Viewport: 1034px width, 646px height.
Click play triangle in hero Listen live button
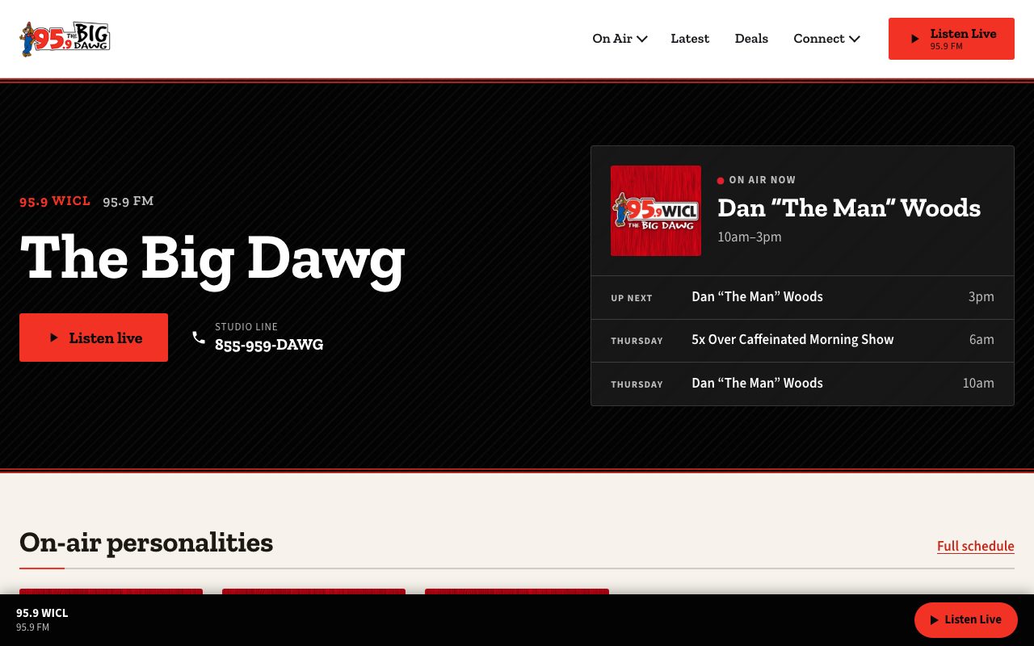pyautogui.click(x=53, y=338)
